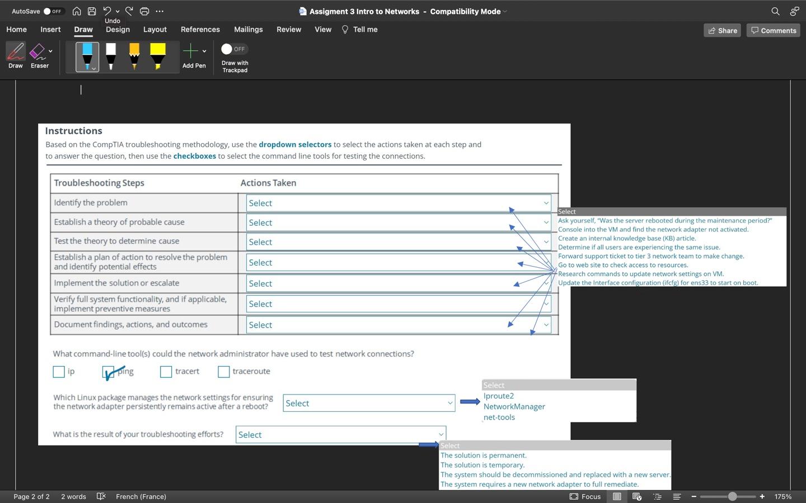This screenshot has width=806, height=503.
Task: Zoom in with the plus button
Action: point(762,496)
